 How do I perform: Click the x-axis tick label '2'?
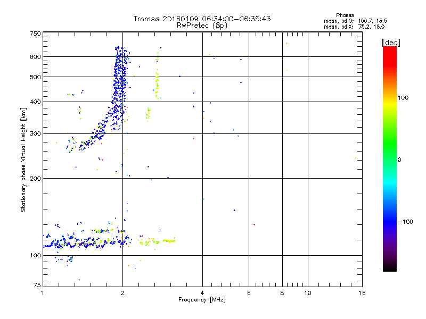[x=122, y=293]
